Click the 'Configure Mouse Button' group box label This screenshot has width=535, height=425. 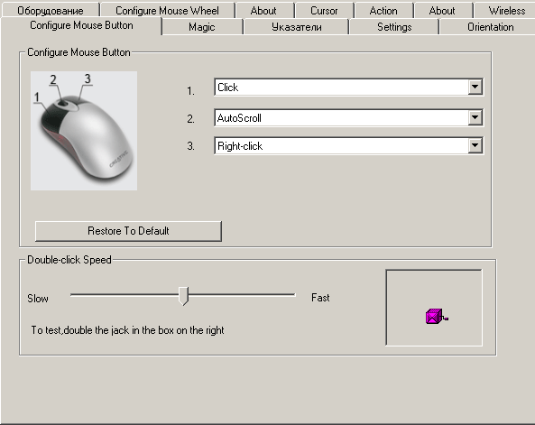coord(78,52)
